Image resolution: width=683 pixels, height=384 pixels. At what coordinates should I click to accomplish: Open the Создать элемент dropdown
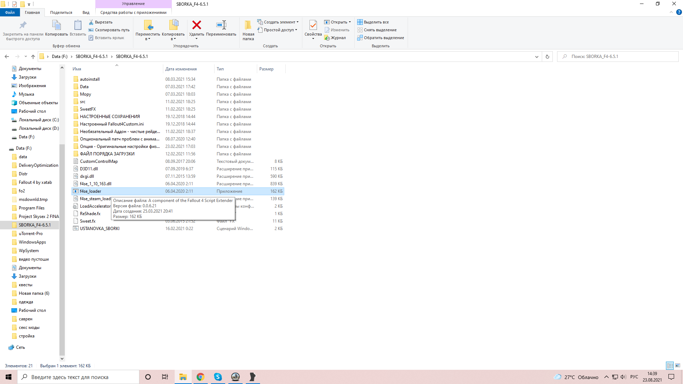(x=279, y=22)
